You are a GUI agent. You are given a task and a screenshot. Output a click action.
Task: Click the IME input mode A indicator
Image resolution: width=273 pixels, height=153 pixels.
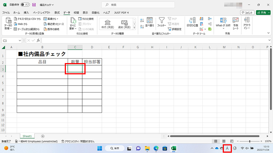(227, 148)
